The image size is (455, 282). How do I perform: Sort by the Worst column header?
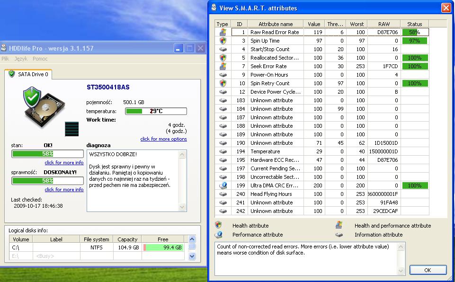click(357, 24)
